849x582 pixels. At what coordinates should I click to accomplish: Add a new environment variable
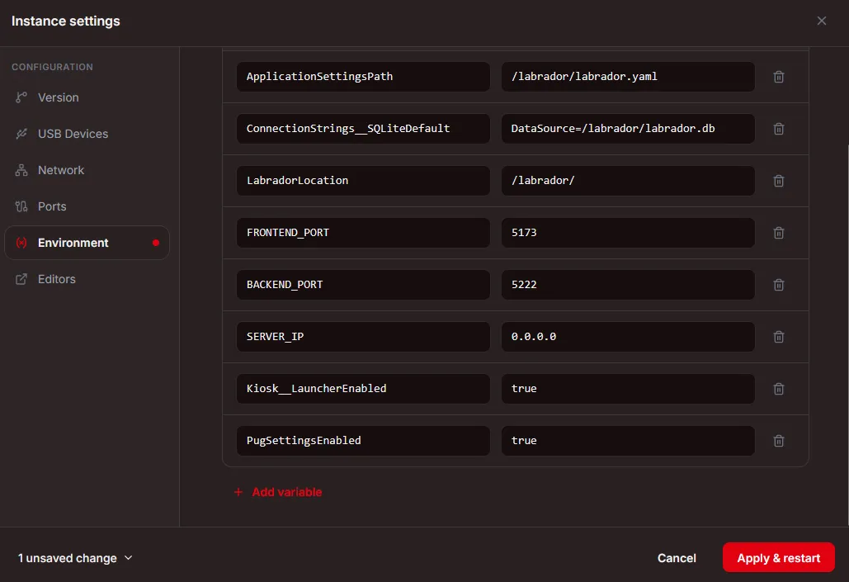[x=278, y=492]
